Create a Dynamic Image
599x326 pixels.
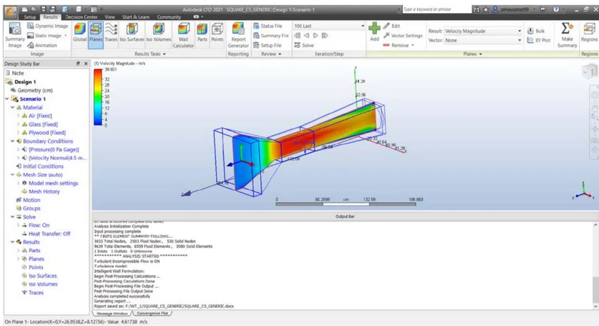(47, 26)
